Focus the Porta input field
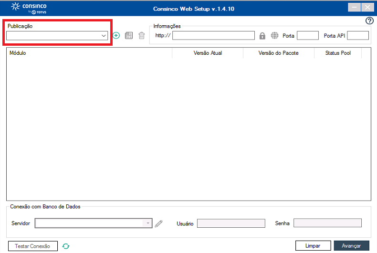 (308, 36)
